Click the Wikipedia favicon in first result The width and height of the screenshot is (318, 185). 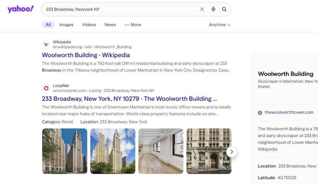(x=46, y=45)
